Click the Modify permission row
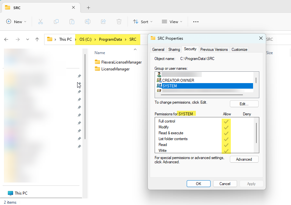Image resolution: width=291 pixels, height=205 pixels. pyautogui.click(x=204, y=127)
